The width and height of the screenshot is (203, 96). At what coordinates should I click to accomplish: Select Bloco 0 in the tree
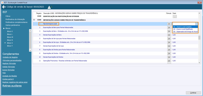pos(10,31)
